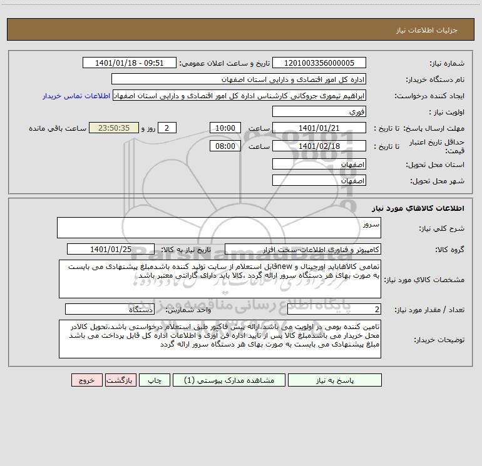Click the شماره نیاز label
This screenshot has width=482, height=466.
pyautogui.click(x=447, y=64)
